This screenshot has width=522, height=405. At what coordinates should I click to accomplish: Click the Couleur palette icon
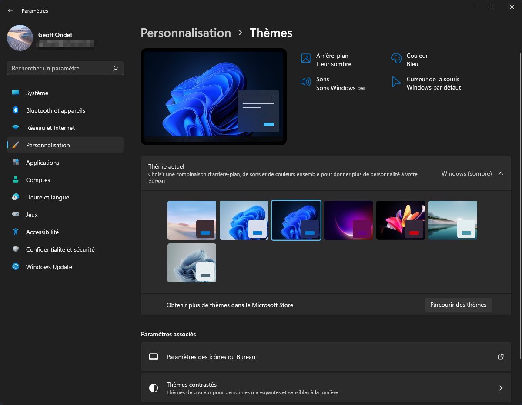[396, 59]
